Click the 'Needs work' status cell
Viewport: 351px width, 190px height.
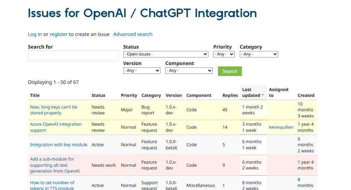(104, 165)
